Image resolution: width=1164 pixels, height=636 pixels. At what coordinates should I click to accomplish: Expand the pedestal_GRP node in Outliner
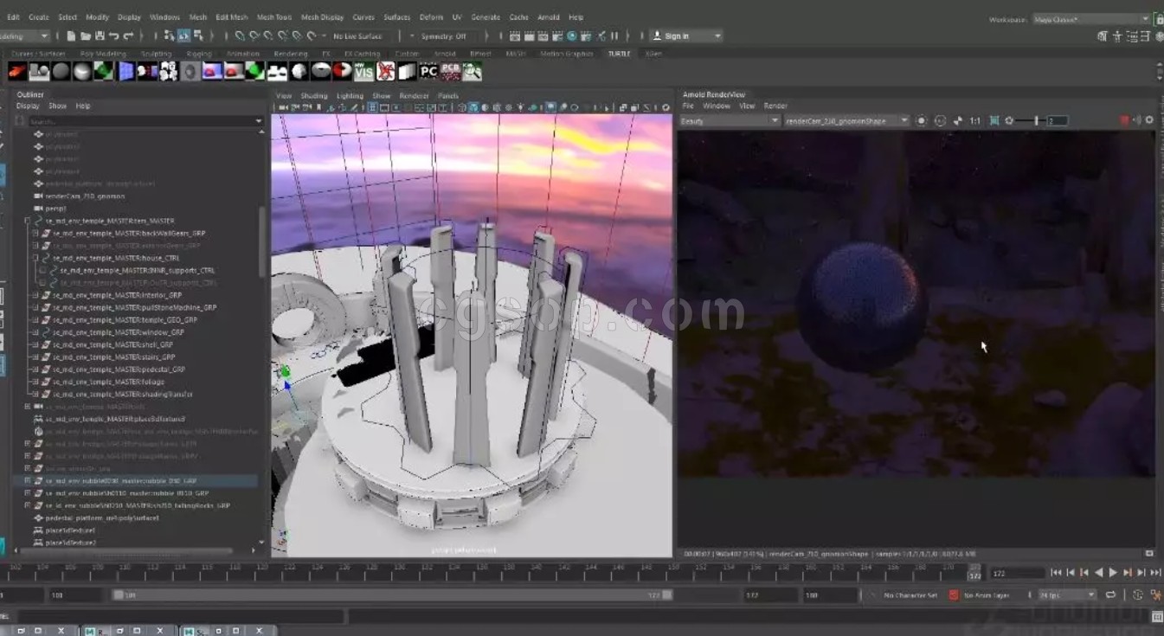click(x=35, y=369)
